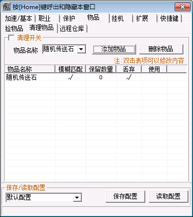Switch to the 捡物品 sub-tab
The image size is (193, 217).
point(14,28)
